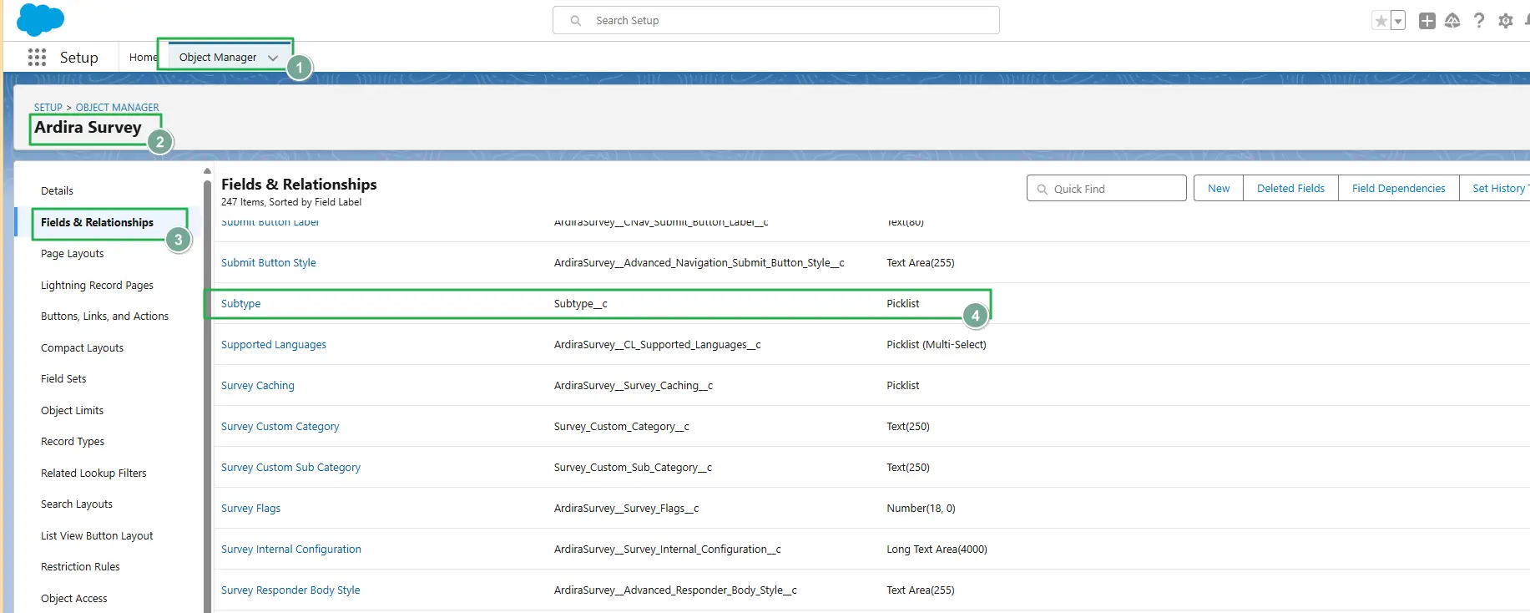Open the Submit Button Style field

tap(268, 262)
